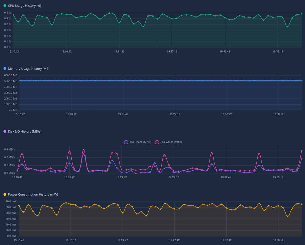Viewport: 305px width, 245px height.
Task: Hide the Disk Reads (MB/s) series label
Action: pyautogui.click(x=140, y=142)
